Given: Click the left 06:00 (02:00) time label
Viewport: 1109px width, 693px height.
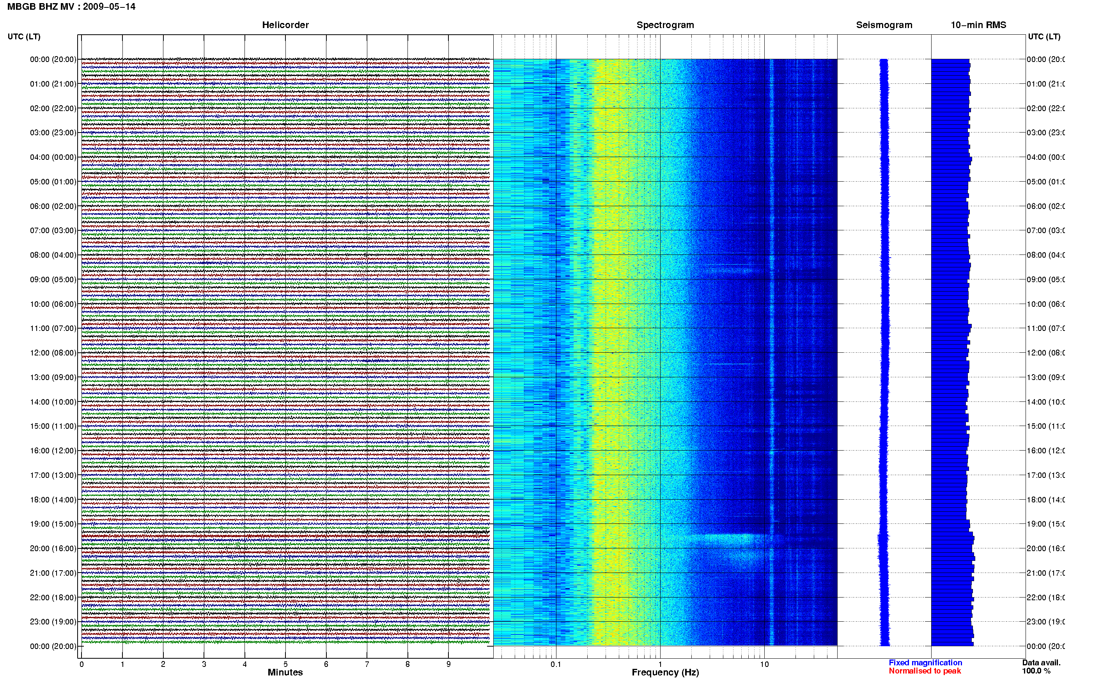Looking at the screenshot, I should click(x=53, y=206).
